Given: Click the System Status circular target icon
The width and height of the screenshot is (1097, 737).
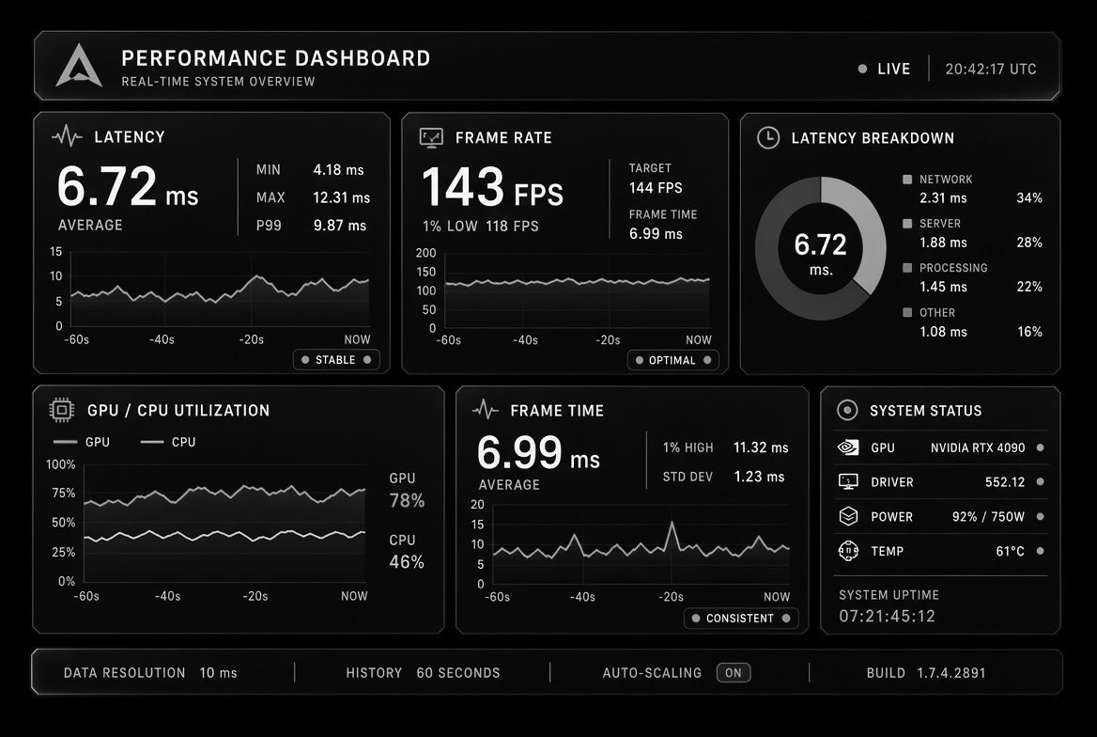Looking at the screenshot, I should coord(847,410).
